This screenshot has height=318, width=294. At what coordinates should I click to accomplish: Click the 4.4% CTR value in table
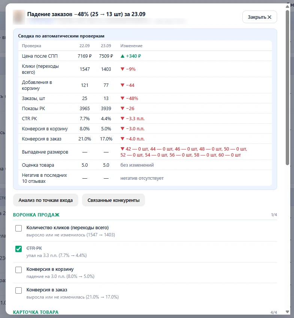106,118
